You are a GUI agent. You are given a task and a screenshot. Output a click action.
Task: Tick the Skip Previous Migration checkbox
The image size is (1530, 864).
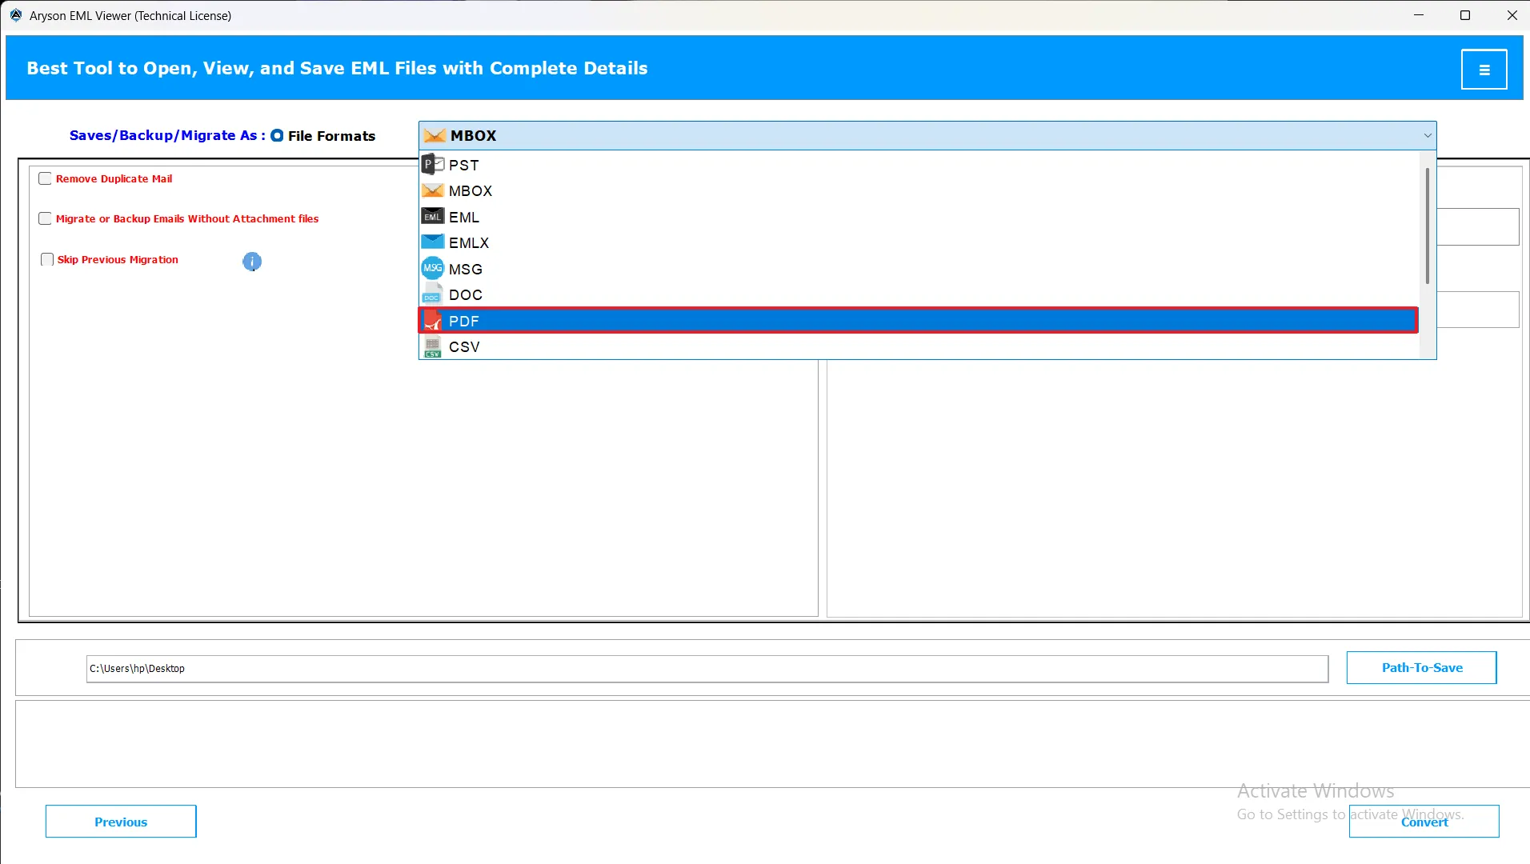click(x=47, y=259)
